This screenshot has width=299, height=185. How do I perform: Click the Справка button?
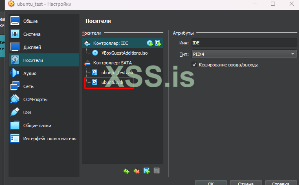point(281,183)
